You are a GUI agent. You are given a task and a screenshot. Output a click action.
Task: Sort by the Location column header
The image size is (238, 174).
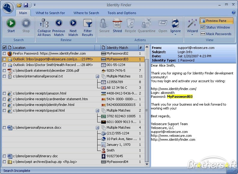pyautogui.click(x=54, y=48)
